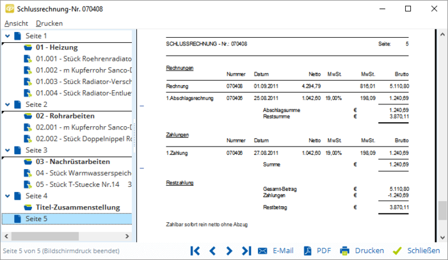Collapse the Seite 2 tree node

[x=6, y=104]
